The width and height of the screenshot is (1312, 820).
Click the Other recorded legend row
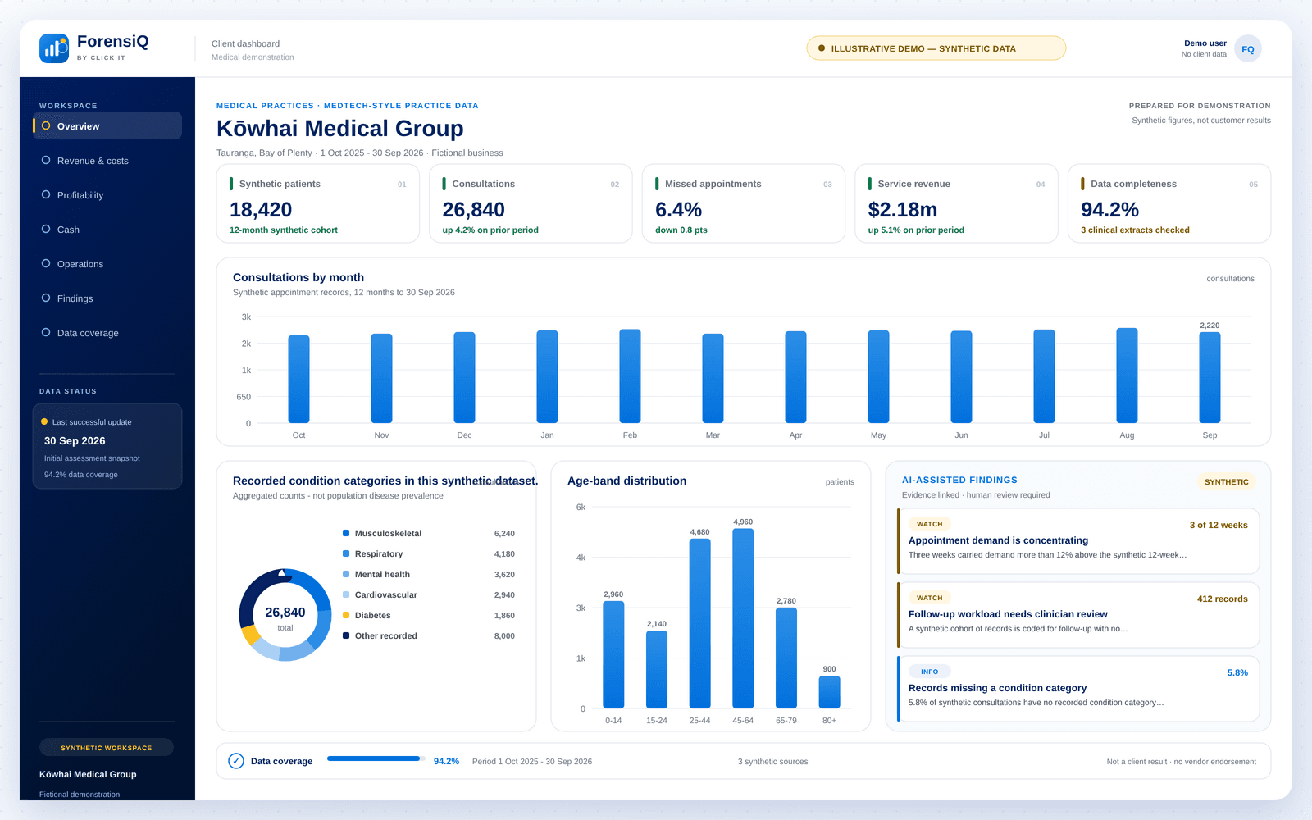[429, 635]
